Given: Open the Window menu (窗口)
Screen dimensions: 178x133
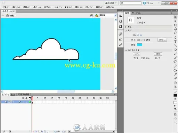Looking at the screenshot, I should (99, 7).
